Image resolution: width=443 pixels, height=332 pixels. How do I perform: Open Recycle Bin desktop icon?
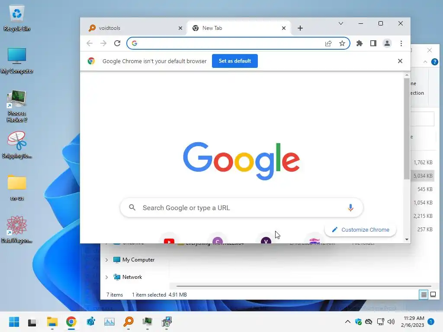click(x=17, y=18)
